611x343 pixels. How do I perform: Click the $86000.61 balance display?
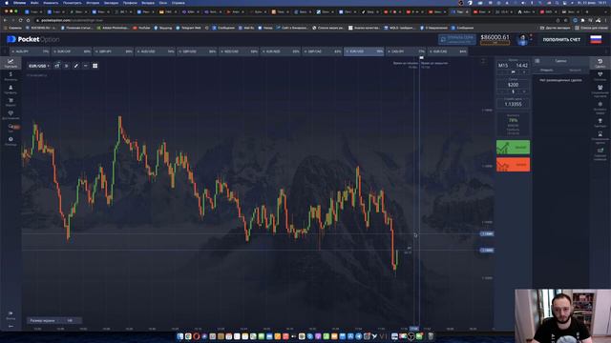(x=495, y=37)
